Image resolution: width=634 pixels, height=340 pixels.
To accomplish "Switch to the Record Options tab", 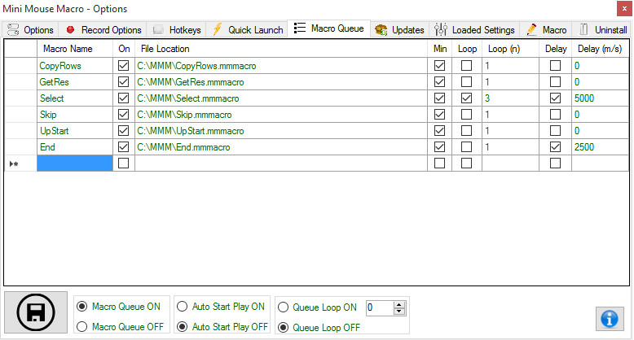I will (103, 30).
